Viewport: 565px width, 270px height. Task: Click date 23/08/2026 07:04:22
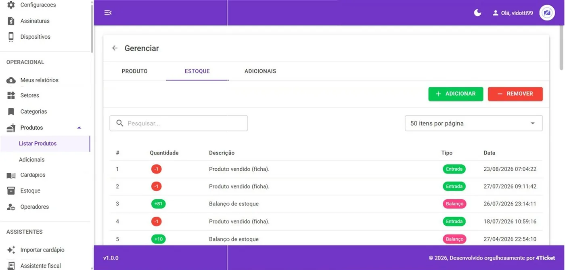coord(510,169)
